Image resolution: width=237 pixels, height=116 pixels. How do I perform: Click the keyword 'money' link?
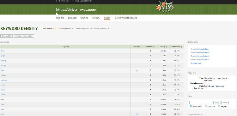(3, 61)
